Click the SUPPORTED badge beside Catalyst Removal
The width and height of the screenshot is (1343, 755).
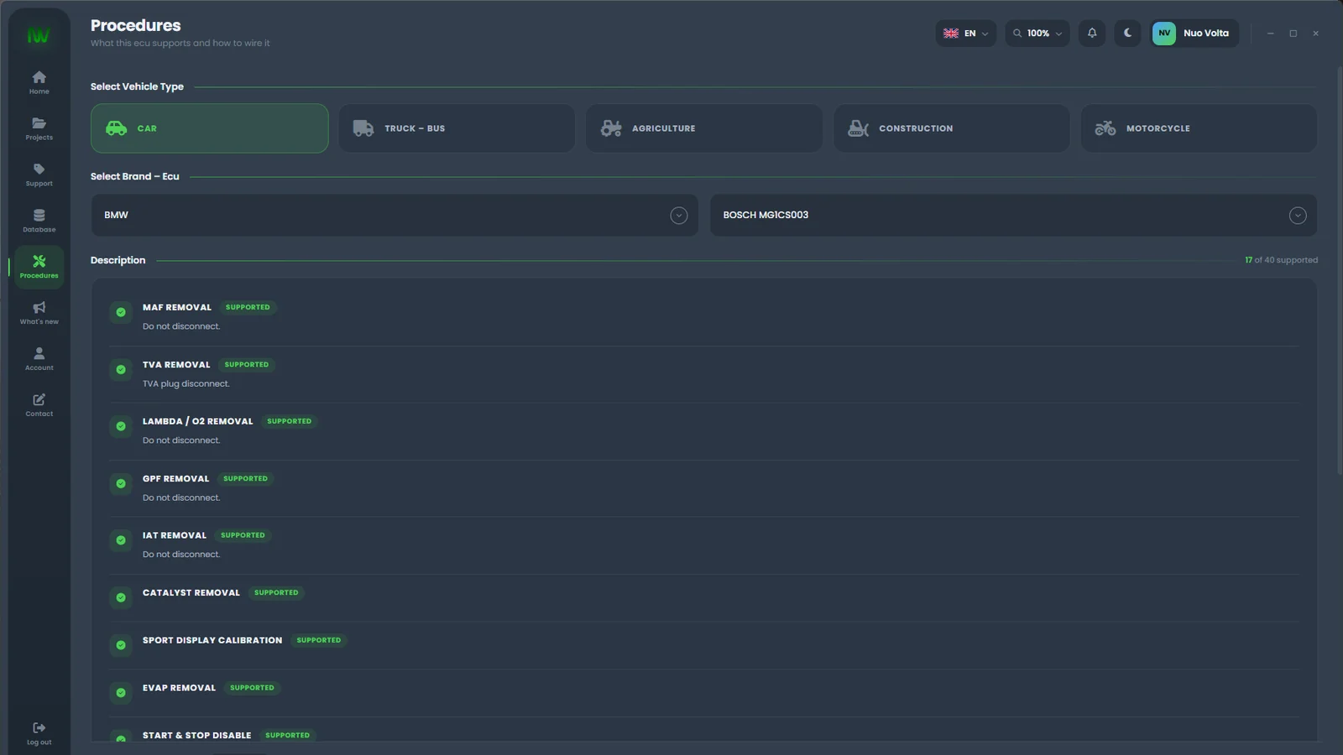[x=276, y=593]
